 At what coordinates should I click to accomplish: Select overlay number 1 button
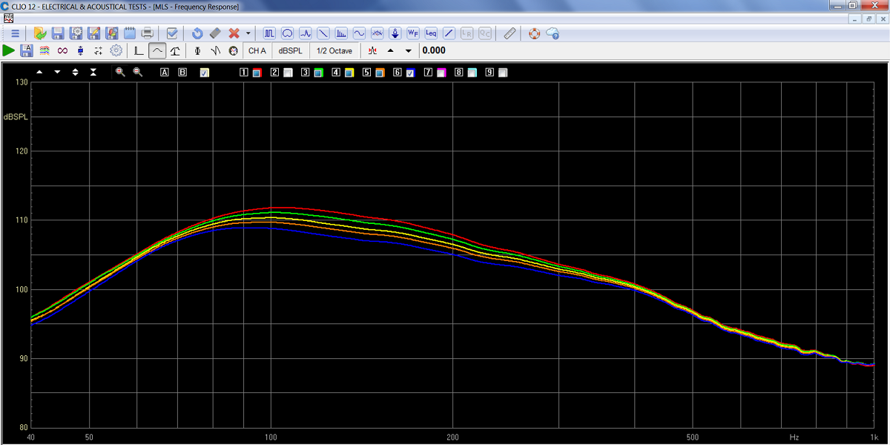point(243,72)
